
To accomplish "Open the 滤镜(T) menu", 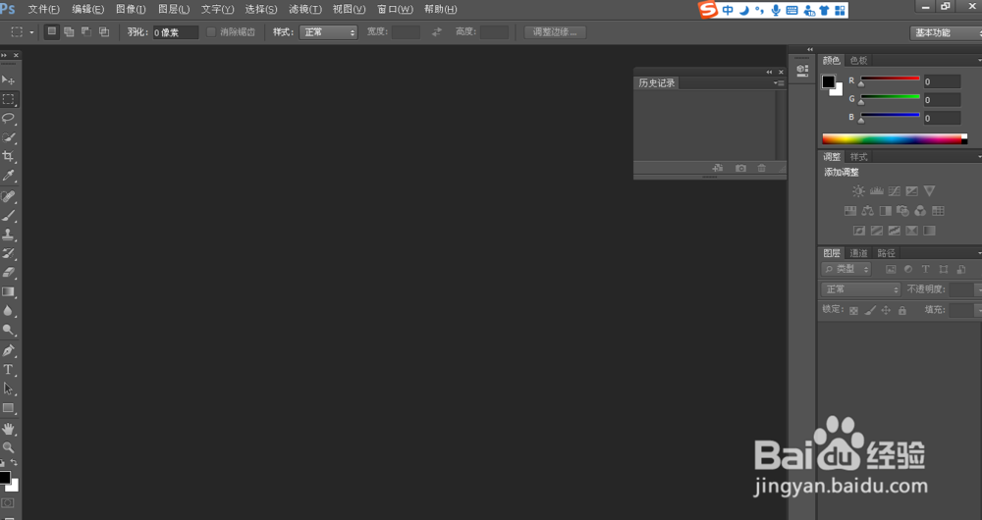I will click(x=305, y=10).
